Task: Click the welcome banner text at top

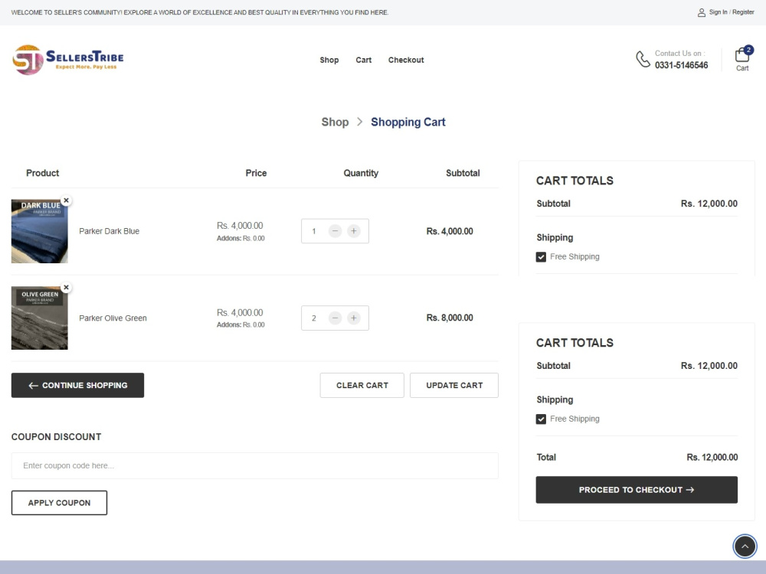Action: click(200, 13)
